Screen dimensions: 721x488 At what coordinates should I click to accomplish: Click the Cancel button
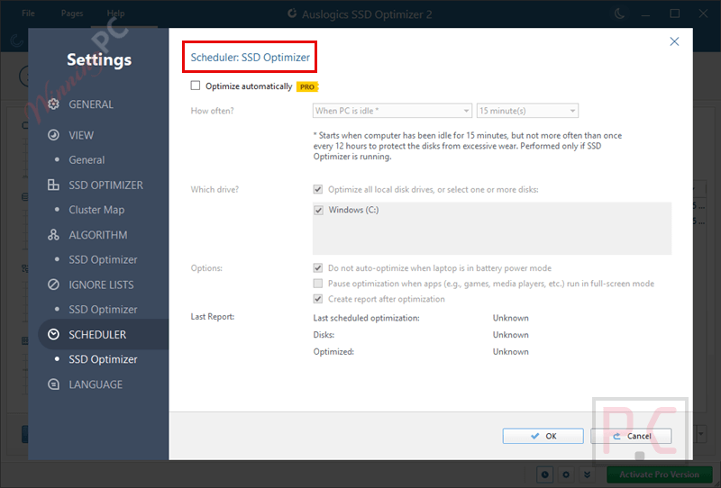tap(631, 436)
